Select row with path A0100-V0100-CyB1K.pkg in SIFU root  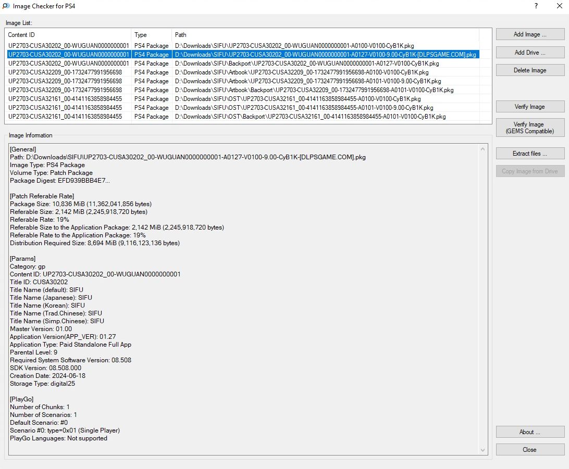pyautogui.click(x=243, y=46)
